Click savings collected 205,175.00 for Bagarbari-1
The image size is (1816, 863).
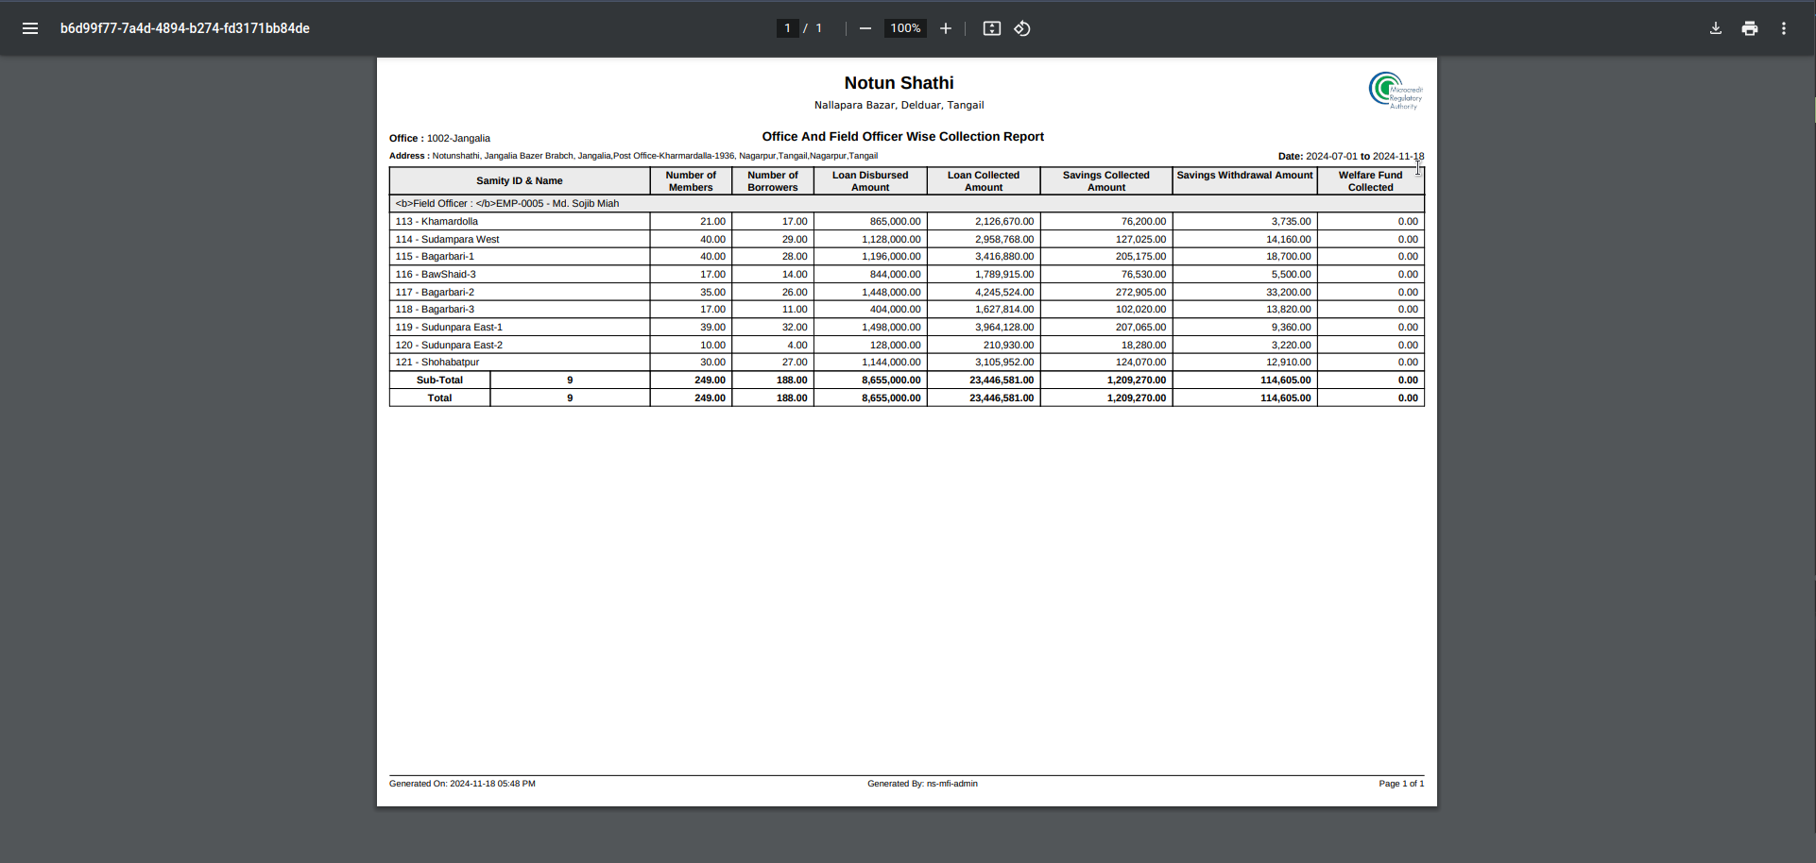click(x=1140, y=257)
